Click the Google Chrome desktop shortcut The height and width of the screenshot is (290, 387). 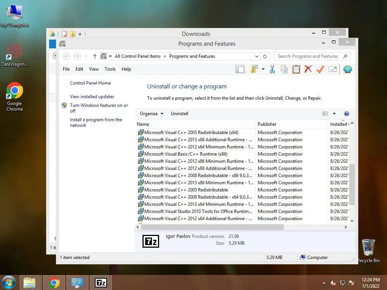pyautogui.click(x=15, y=97)
